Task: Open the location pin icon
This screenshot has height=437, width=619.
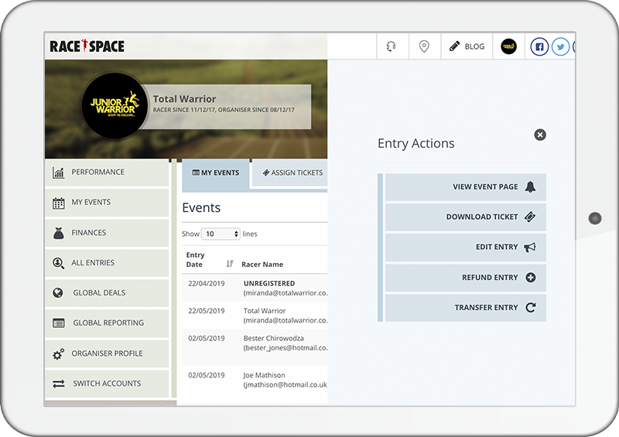Action: (x=424, y=46)
